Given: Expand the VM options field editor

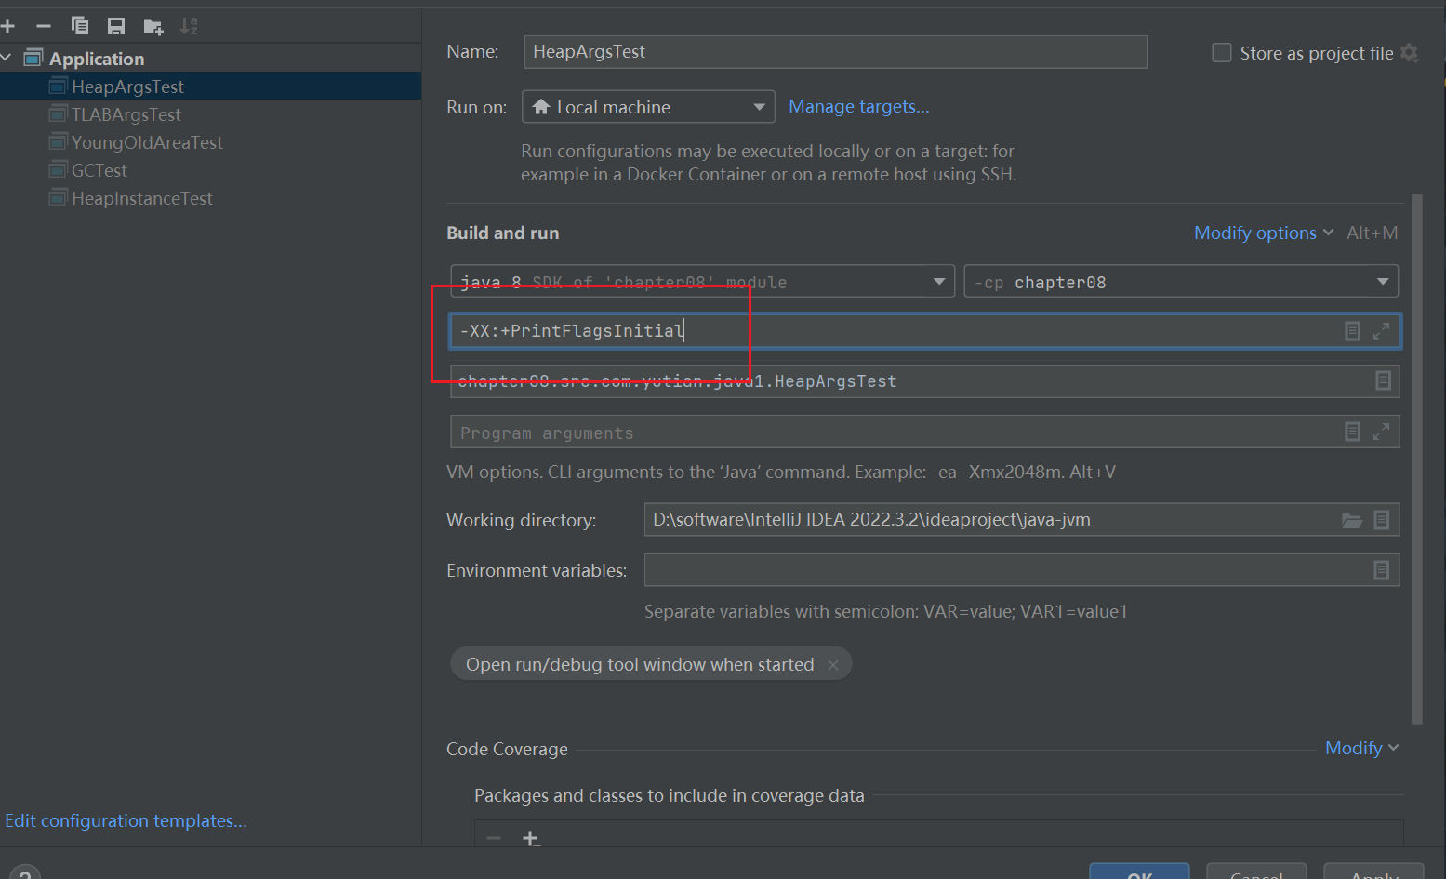Looking at the screenshot, I should point(1381,331).
